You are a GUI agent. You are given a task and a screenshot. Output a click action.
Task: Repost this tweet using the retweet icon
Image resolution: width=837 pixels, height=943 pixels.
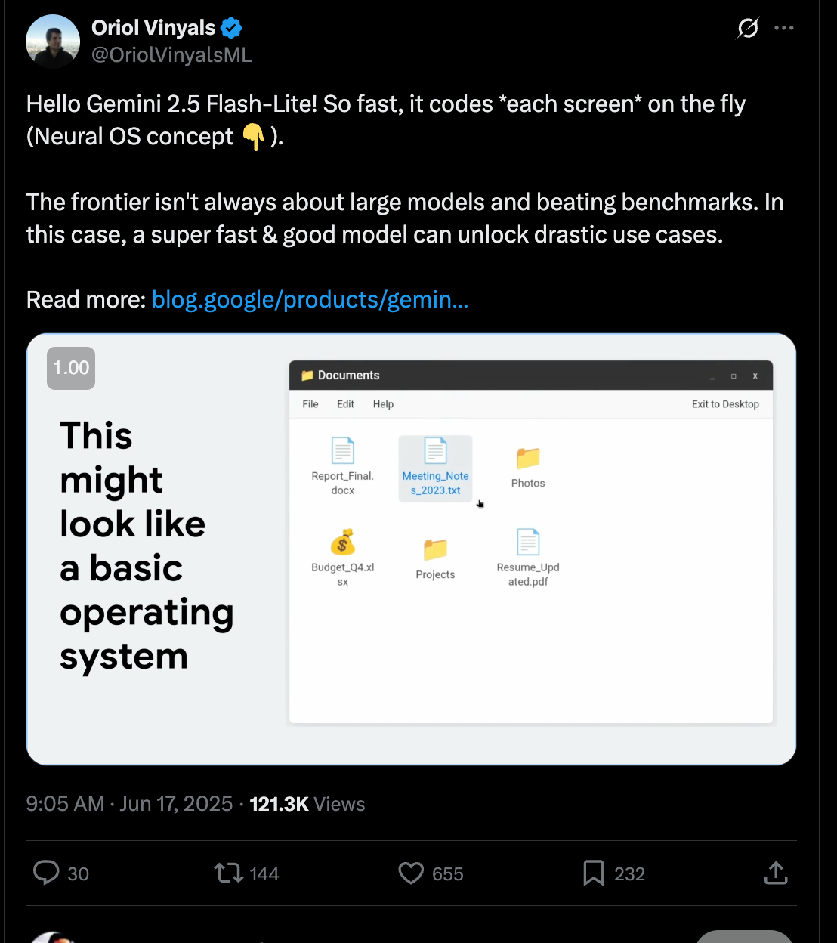point(228,873)
